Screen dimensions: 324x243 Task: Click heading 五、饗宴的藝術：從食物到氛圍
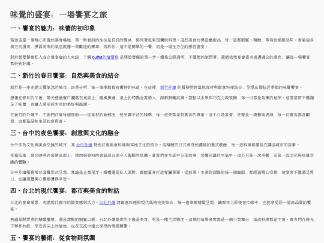pyautogui.click(x=53, y=238)
